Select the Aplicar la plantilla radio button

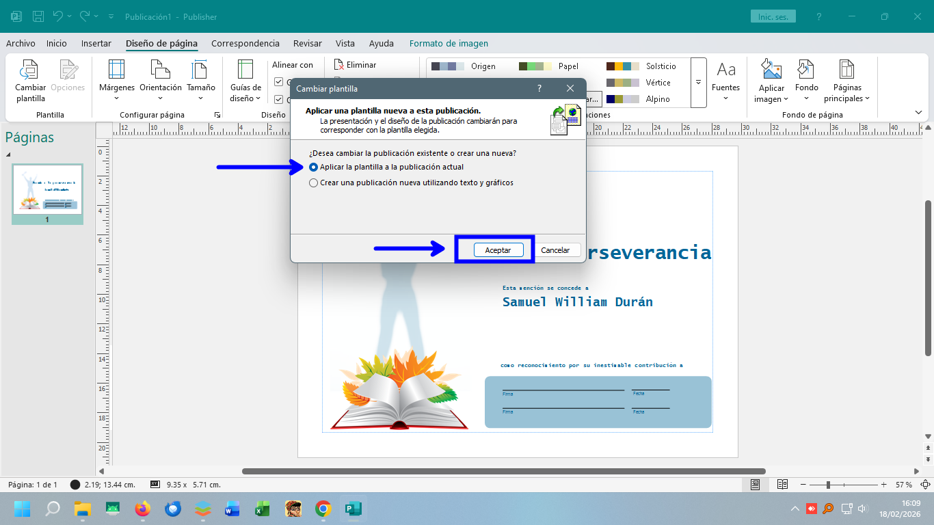pyautogui.click(x=313, y=167)
